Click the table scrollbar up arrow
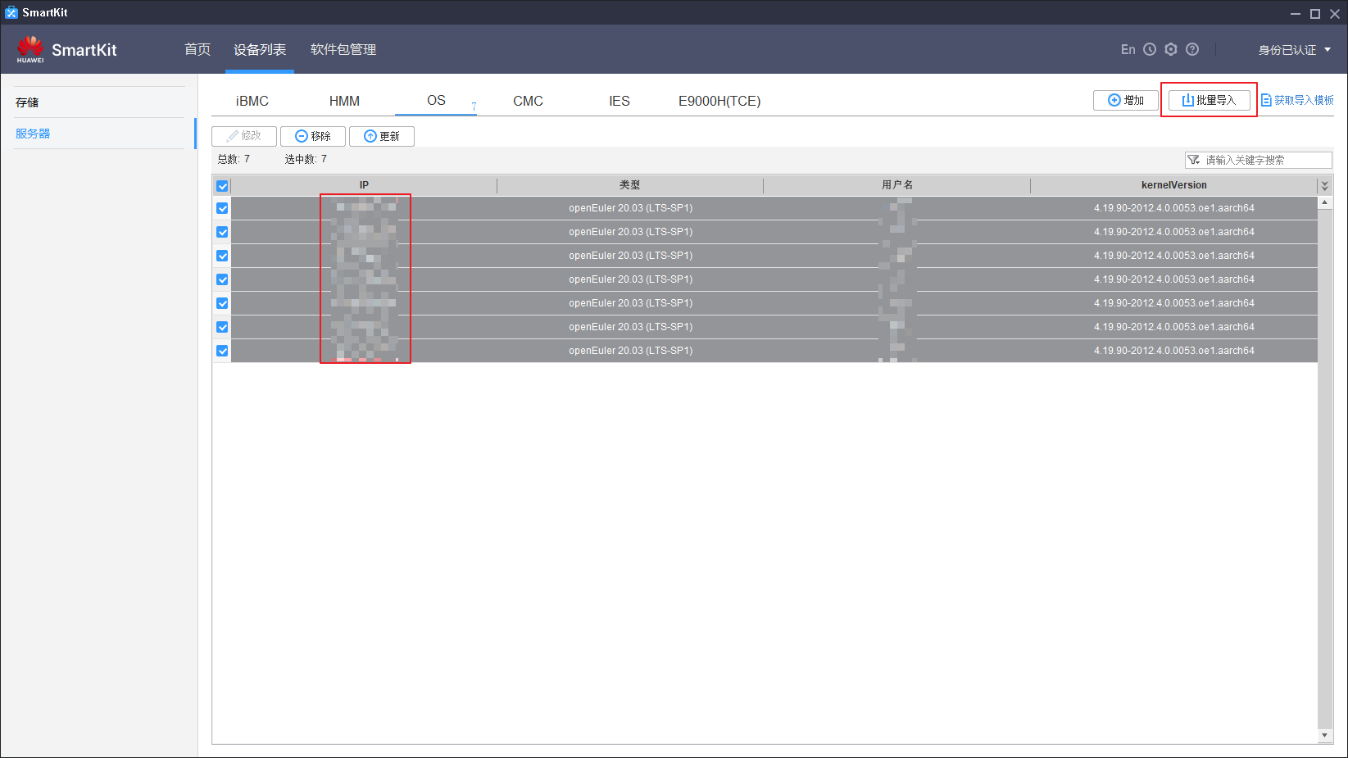This screenshot has height=758, width=1348. point(1324,202)
